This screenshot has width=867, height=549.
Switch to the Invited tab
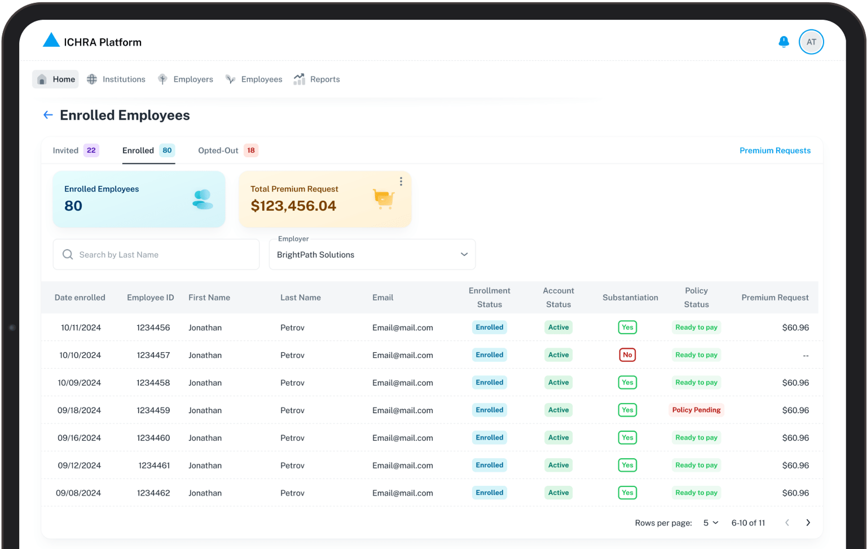(76, 150)
